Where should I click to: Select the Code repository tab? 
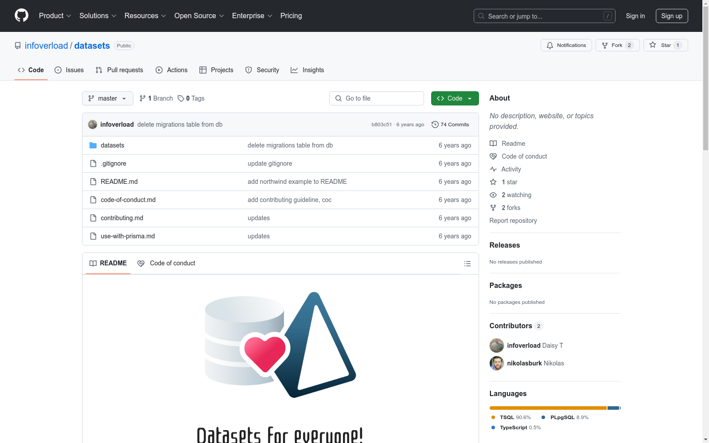(31, 70)
